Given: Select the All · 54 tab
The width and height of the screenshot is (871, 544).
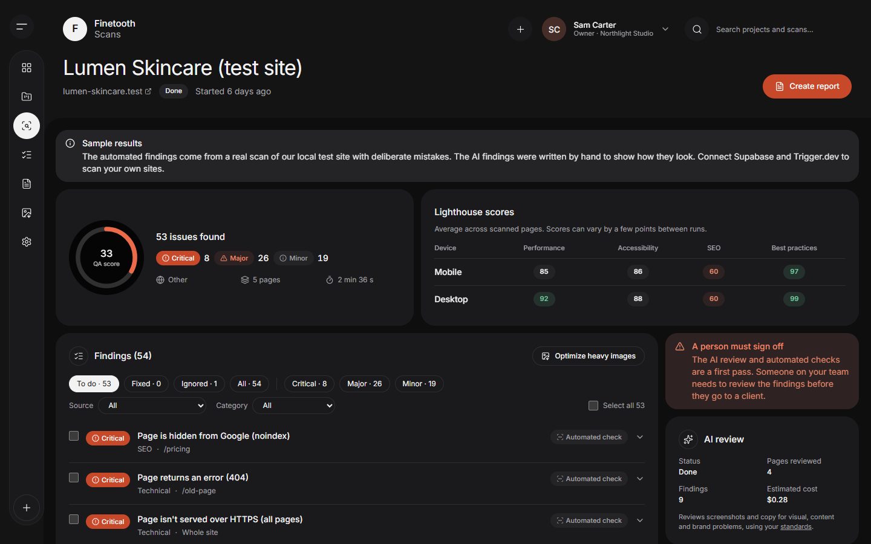Looking at the screenshot, I should (249, 384).
